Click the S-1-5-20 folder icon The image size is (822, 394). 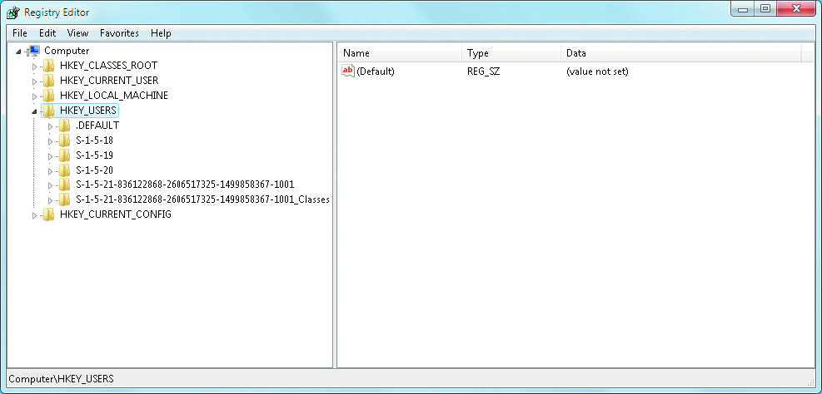click(x=64, y=170)
